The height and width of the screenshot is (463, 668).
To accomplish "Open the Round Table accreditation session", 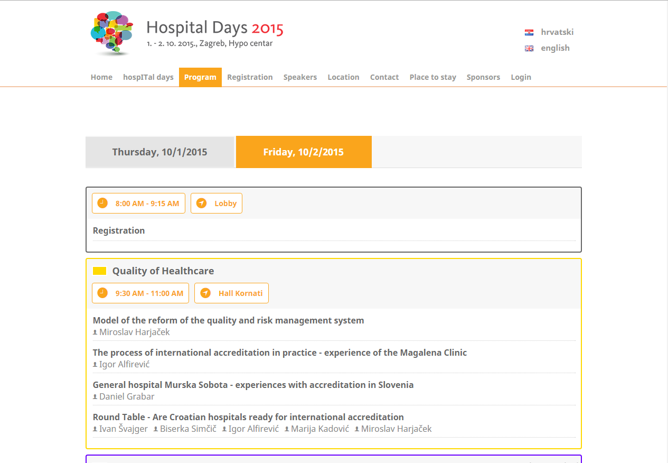I will (x=248, y=417).
